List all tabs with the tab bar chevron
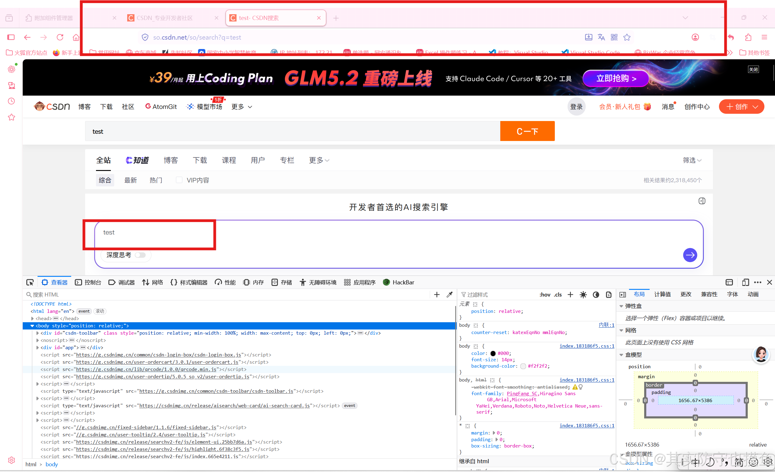The height and width of the screenshot is (472, 775). (685, 18)
